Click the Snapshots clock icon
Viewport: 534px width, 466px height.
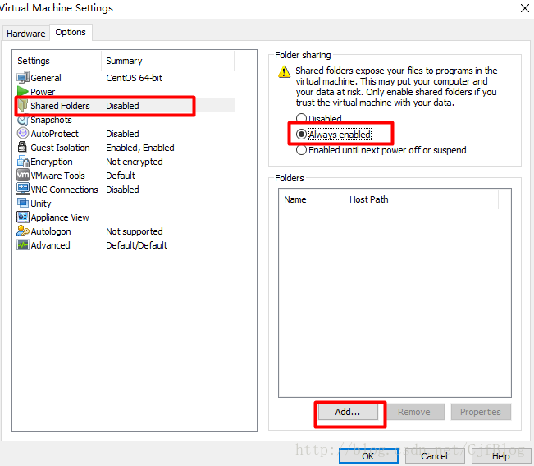[x=23, y=120]
